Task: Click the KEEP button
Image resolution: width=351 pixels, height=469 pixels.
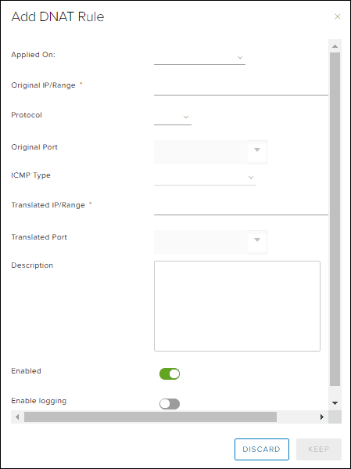Action: (319, 449)
